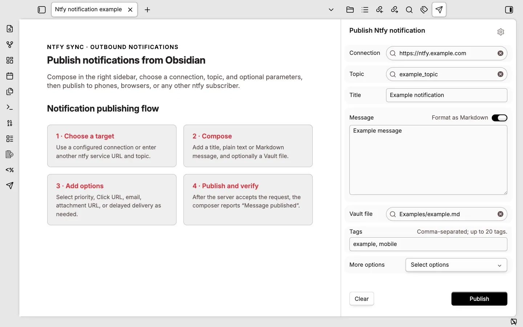
Task: Click the Topic field showing example_topic
Action: (447, 74)
